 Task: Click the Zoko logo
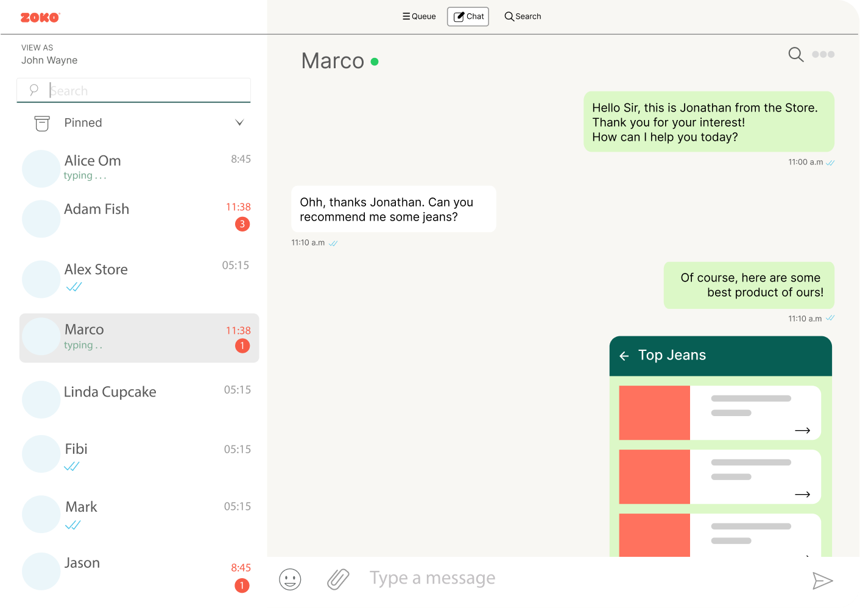pos(40,18)
